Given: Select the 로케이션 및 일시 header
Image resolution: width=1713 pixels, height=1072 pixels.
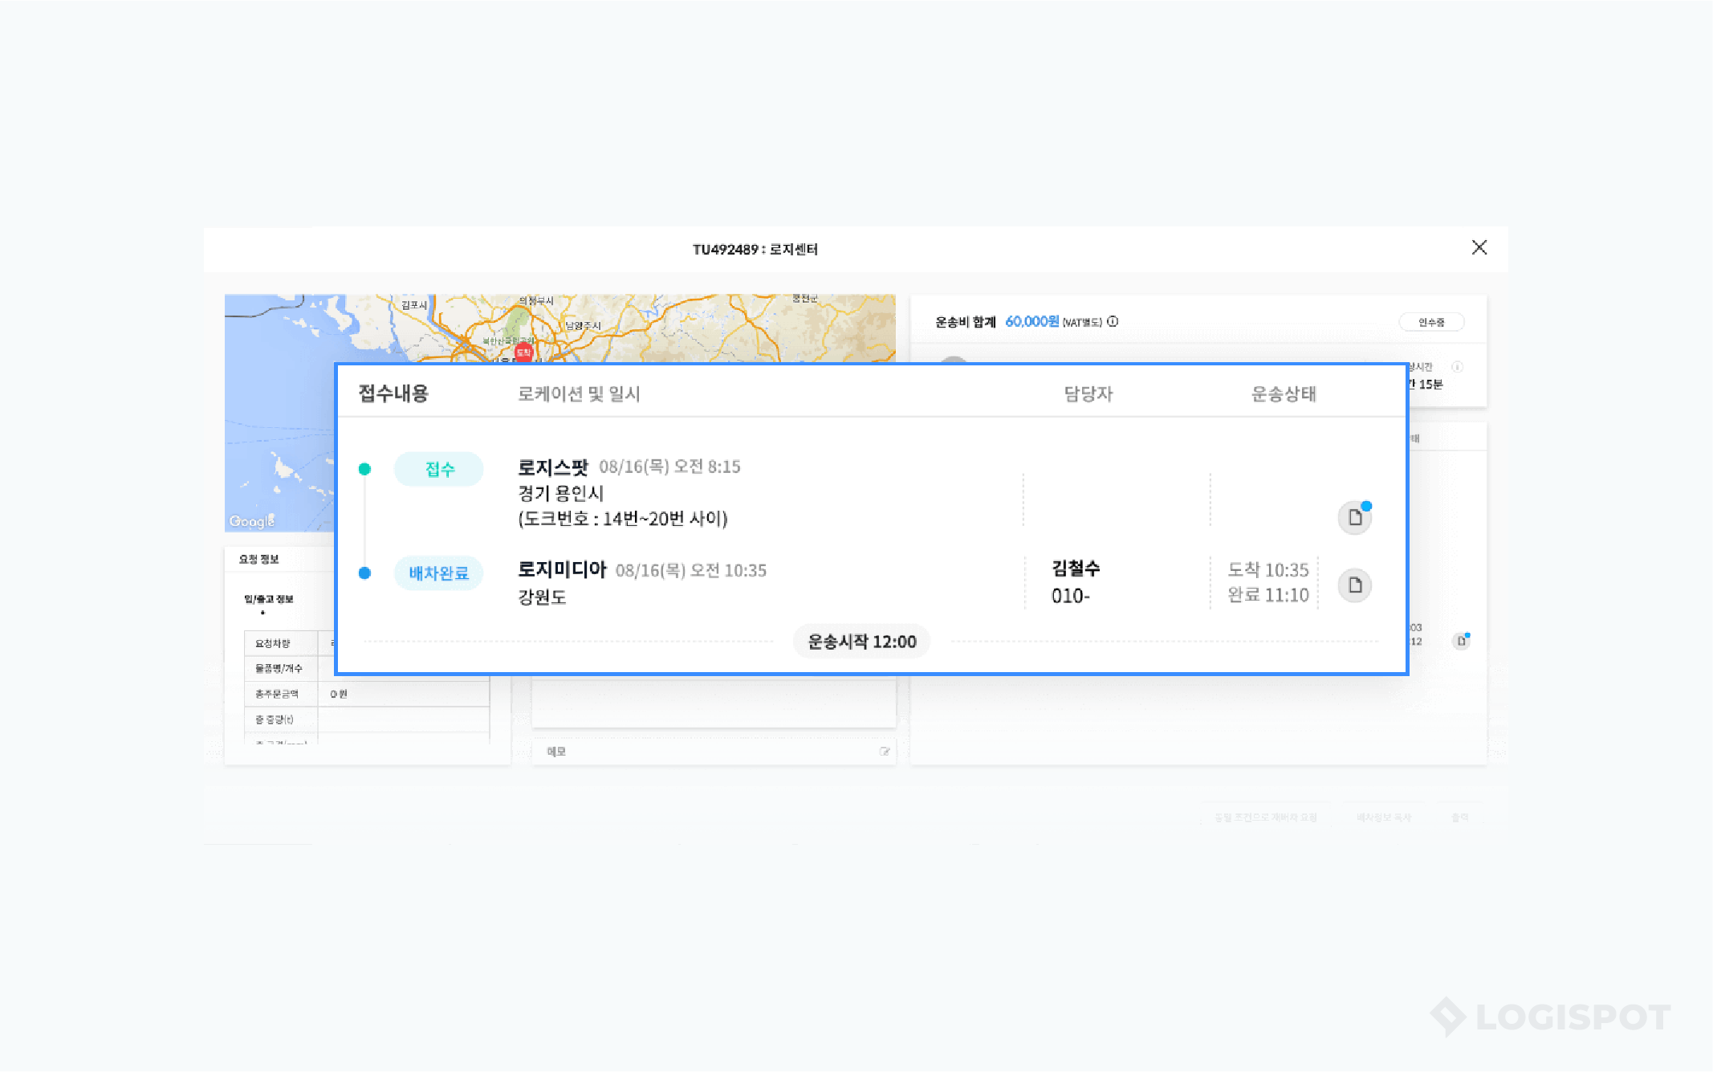Looking at the screenshot, I should point(578,393).
